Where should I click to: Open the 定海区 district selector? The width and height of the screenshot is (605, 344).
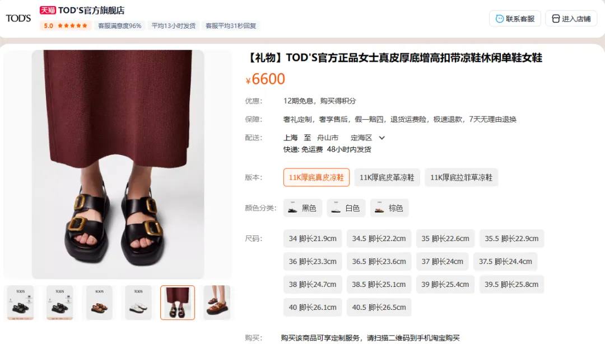pos(361,138)
